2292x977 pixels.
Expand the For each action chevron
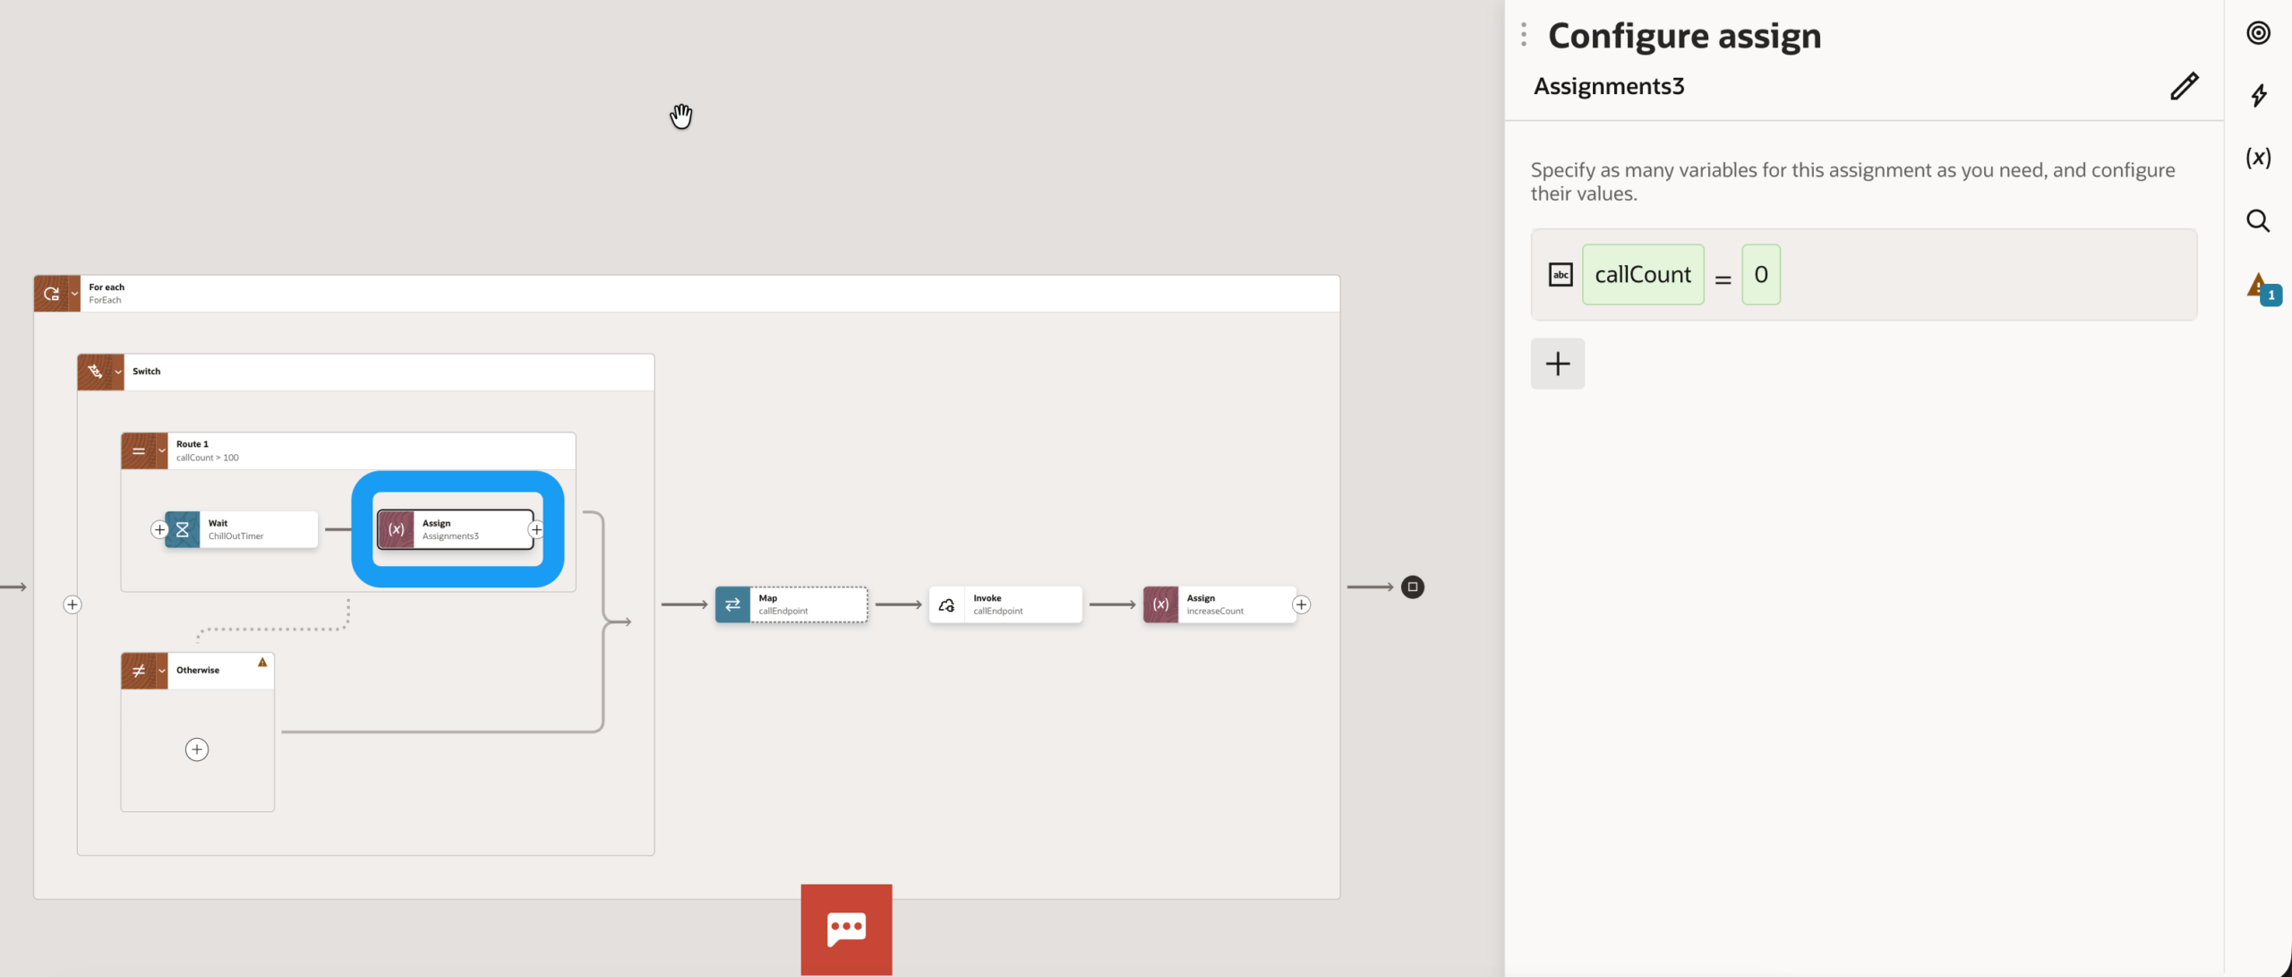(74, 294)
